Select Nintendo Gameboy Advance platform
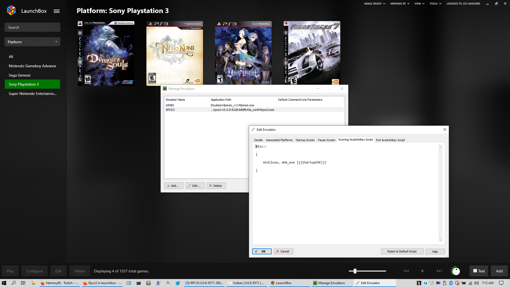This screenshot has width=510, height=287. [x=32, y=66]
